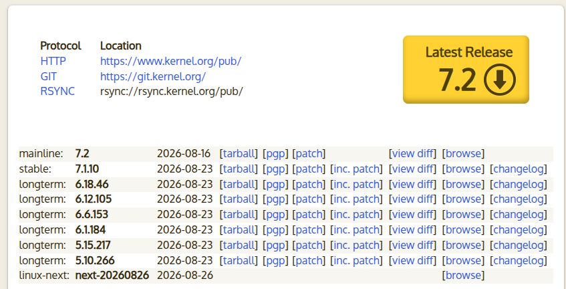
Task: Open inc. patch for longterm 6.1.184
Action: click(356, 229)
